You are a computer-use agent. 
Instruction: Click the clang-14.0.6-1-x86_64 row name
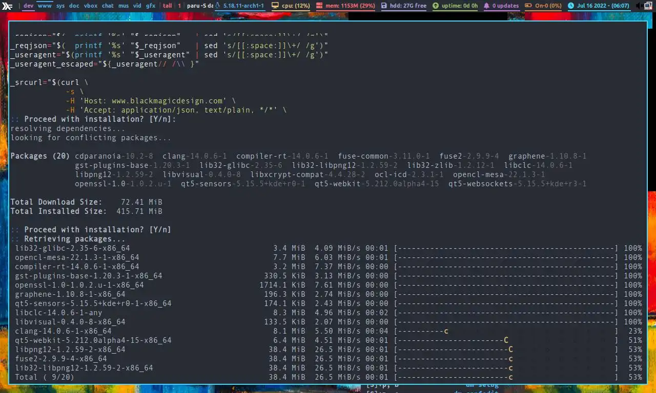pyautogui.click(x=63, y=331)
